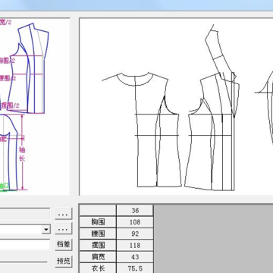Click the blue bodice diagram in the left panel
Viewport: 273px width, 273px height.
point(28,69)
